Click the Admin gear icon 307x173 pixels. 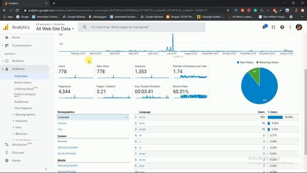[x=7, y=161]
